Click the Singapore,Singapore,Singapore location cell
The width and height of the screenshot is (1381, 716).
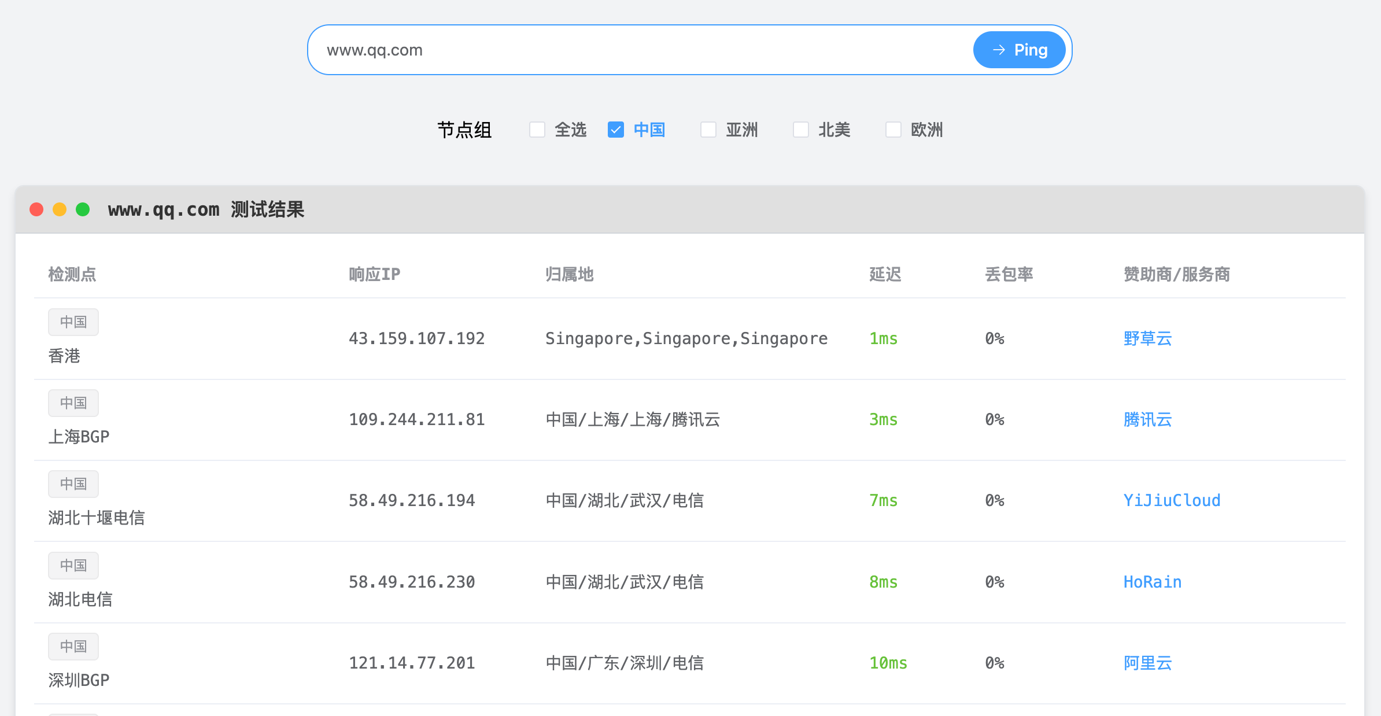pos(686,338)
